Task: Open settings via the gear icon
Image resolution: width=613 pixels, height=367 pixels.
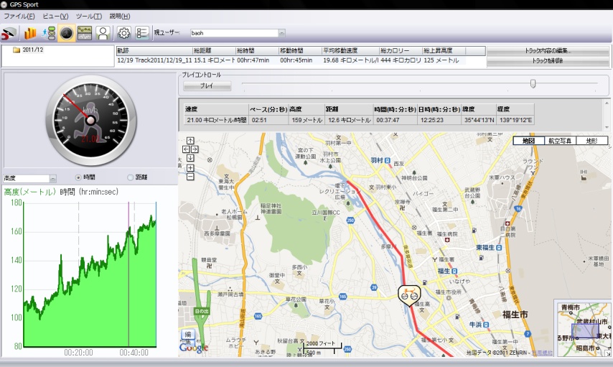Action: pyautogui.click(x=123, y=33)
